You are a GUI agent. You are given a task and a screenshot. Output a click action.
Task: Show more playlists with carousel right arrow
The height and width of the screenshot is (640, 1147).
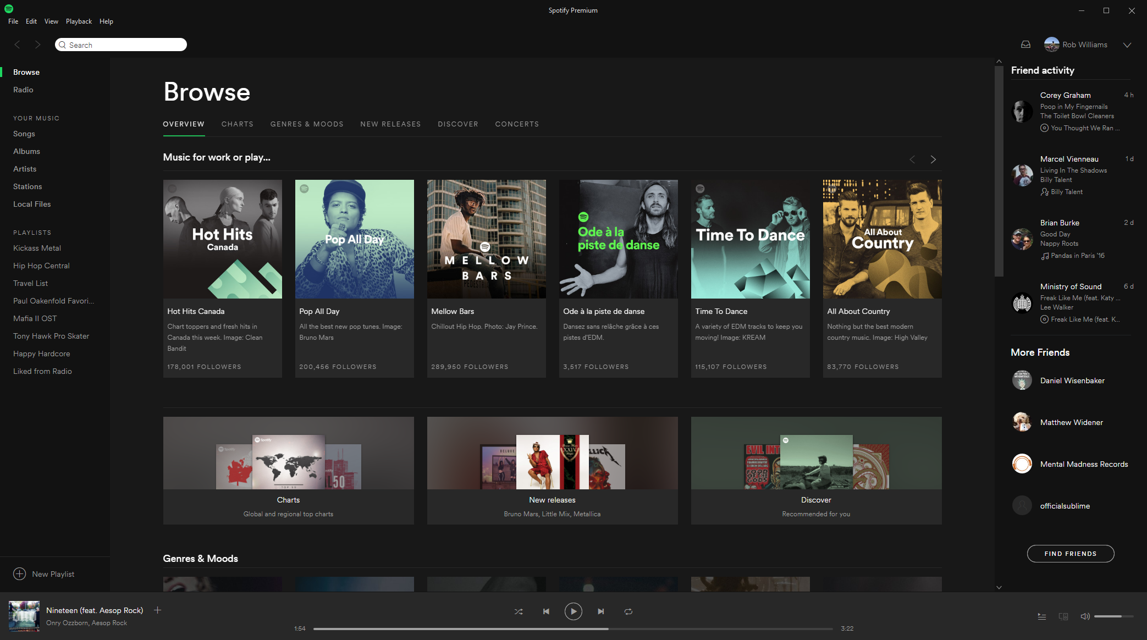(933, 159)
